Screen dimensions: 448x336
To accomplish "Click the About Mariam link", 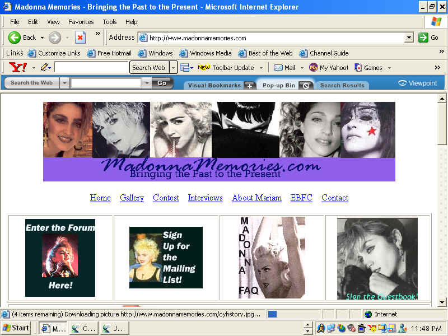I will pos(256,198).
